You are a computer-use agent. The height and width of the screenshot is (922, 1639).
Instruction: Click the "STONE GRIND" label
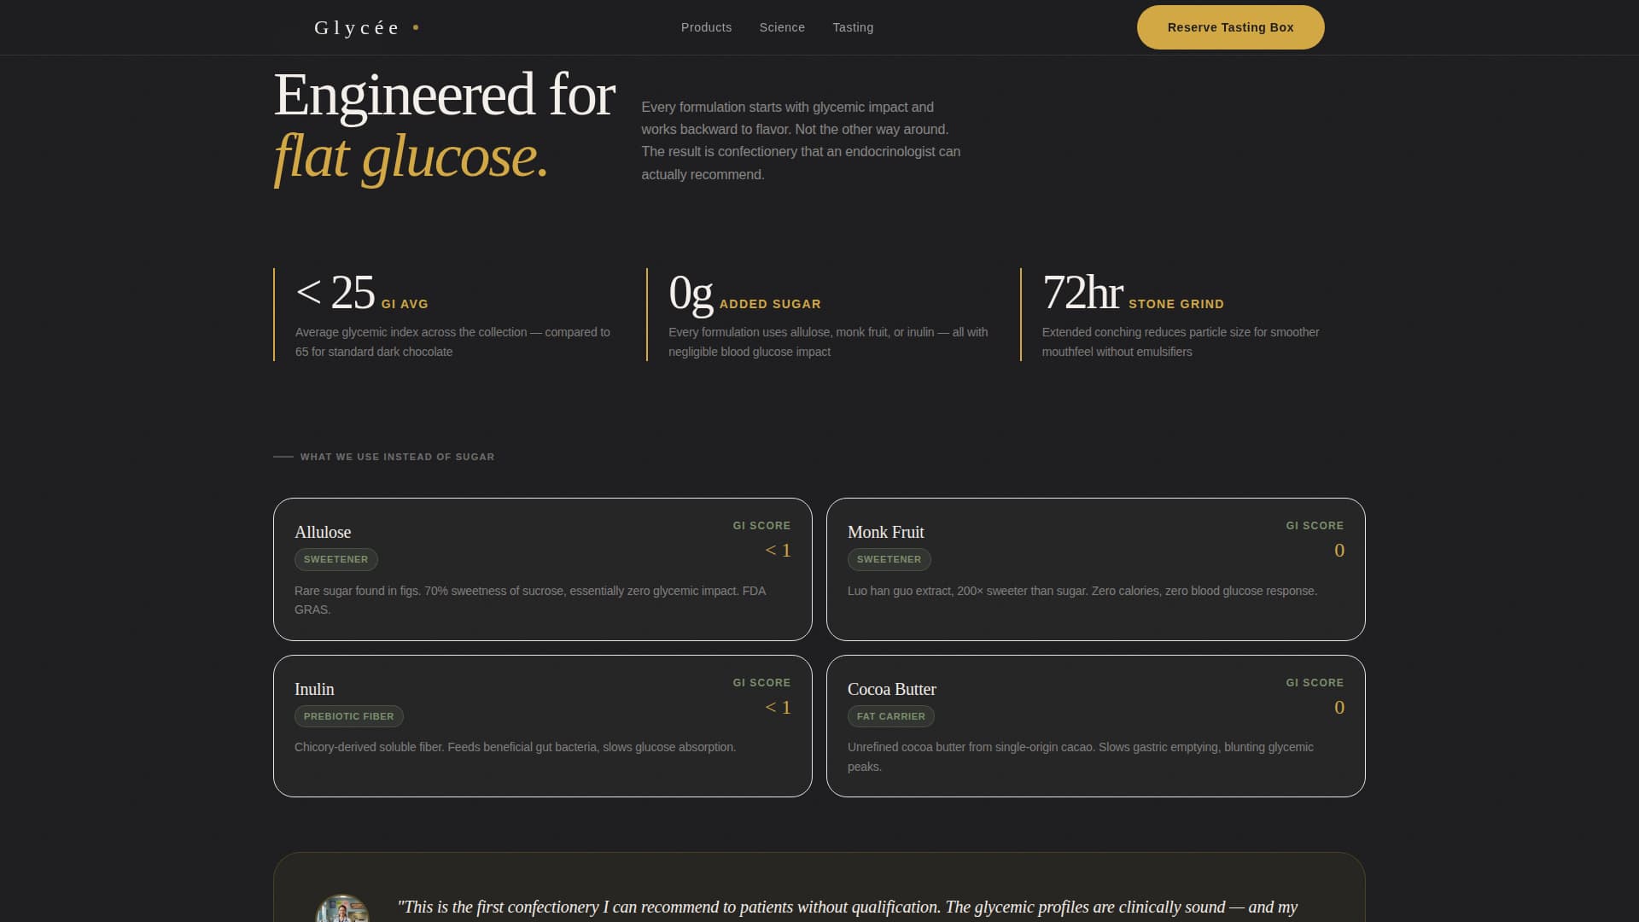click(1176, 304)
